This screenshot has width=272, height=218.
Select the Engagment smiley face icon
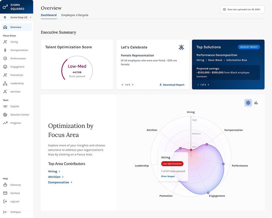coord(6,66)
